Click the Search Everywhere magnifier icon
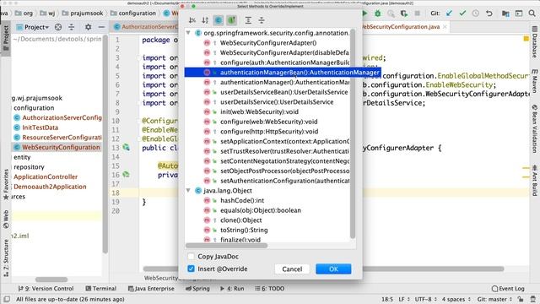Image resolution: width=540 pixels, height=304 pixels. (x=532, y=14)
